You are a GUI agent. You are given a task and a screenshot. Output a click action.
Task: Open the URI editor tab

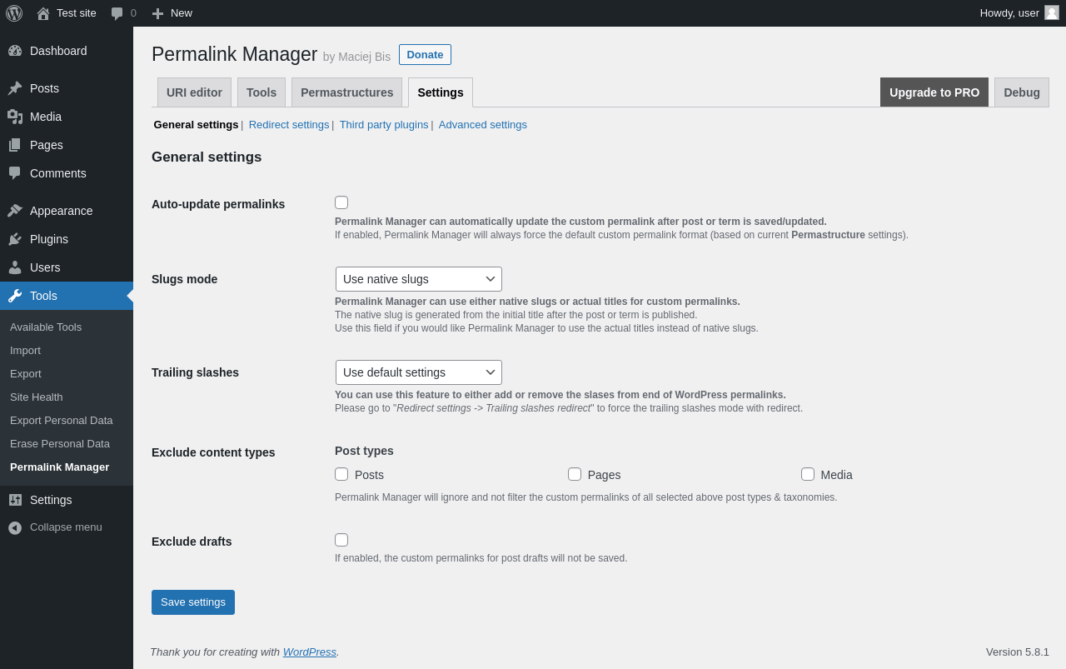pos(194,92)
